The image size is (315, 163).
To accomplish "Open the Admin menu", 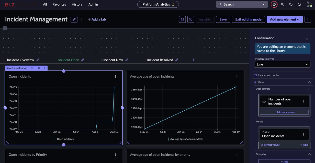I will coord(93,4).
